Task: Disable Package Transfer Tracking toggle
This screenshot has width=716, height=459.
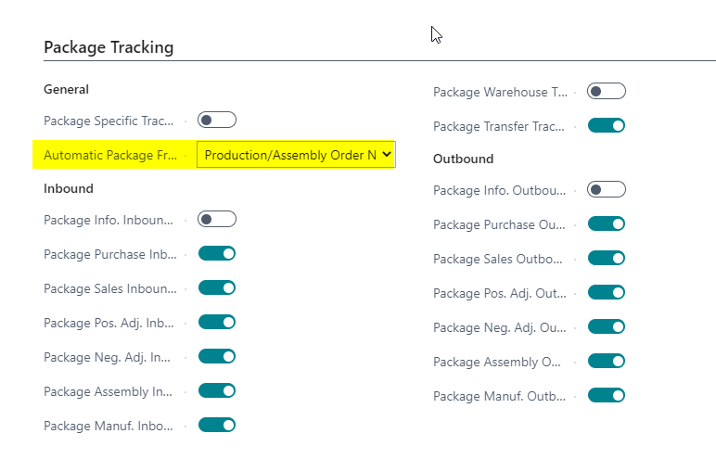Action: click(x=607, y=126)
